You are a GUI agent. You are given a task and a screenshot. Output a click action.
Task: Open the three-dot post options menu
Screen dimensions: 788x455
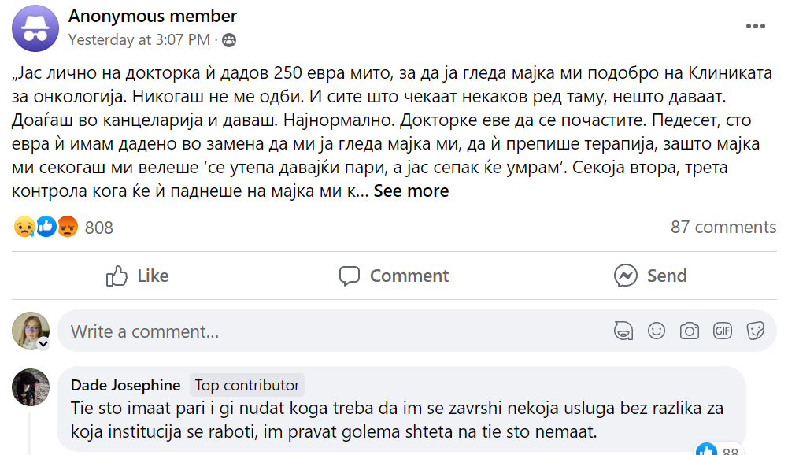click(x=756, y=26)
